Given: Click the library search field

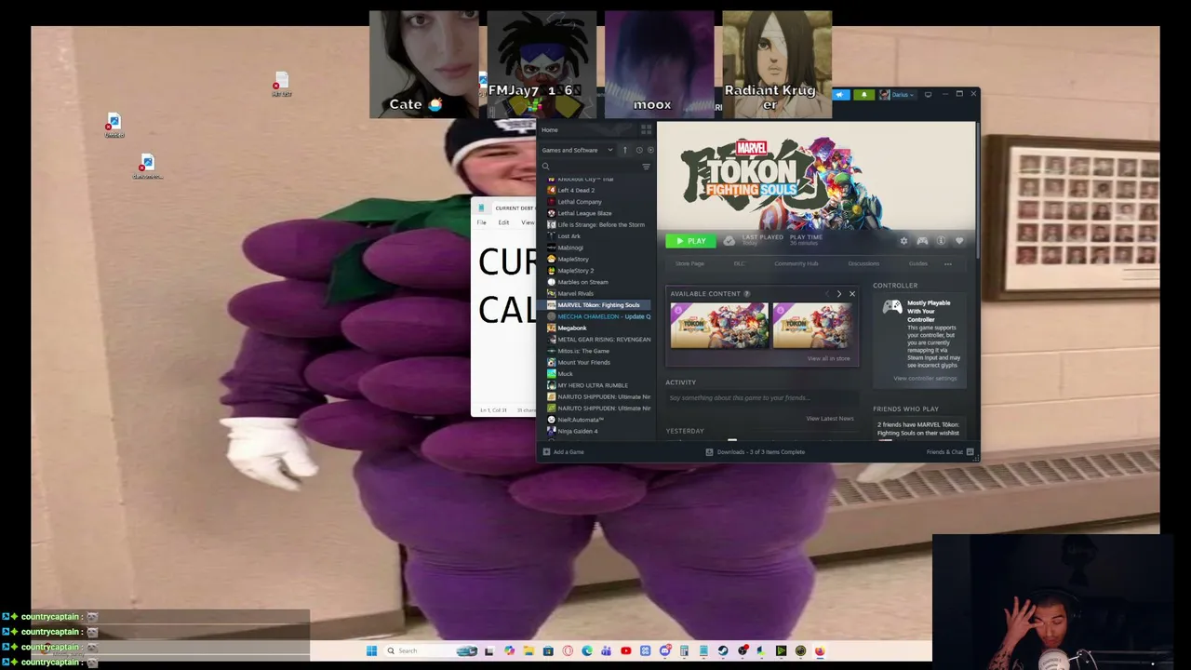Looking at the screenshot, I should point(591,167).
